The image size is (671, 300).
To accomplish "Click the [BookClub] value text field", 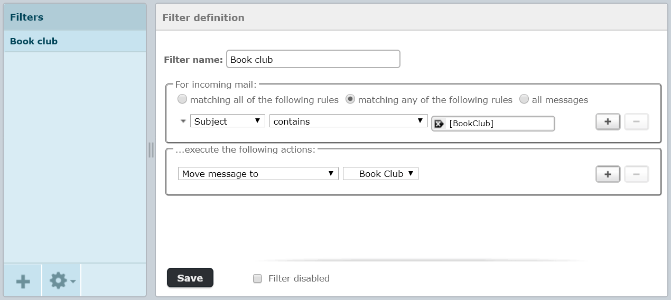I will coord(493,124).
